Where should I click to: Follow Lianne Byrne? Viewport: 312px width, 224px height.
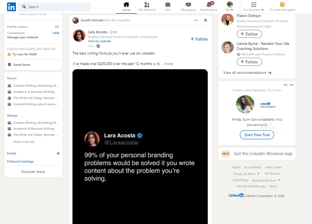coord(249,62)
